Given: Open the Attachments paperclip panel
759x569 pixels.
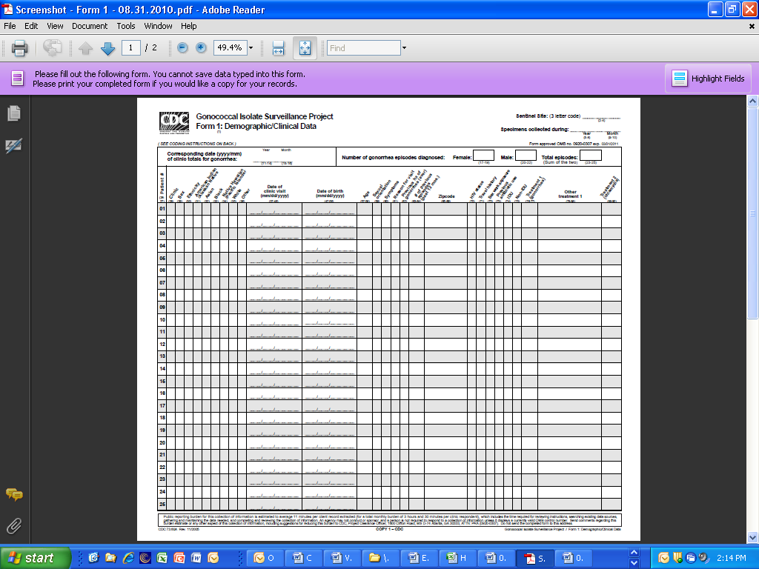Looking at the screenshot, I should point(14,526).
